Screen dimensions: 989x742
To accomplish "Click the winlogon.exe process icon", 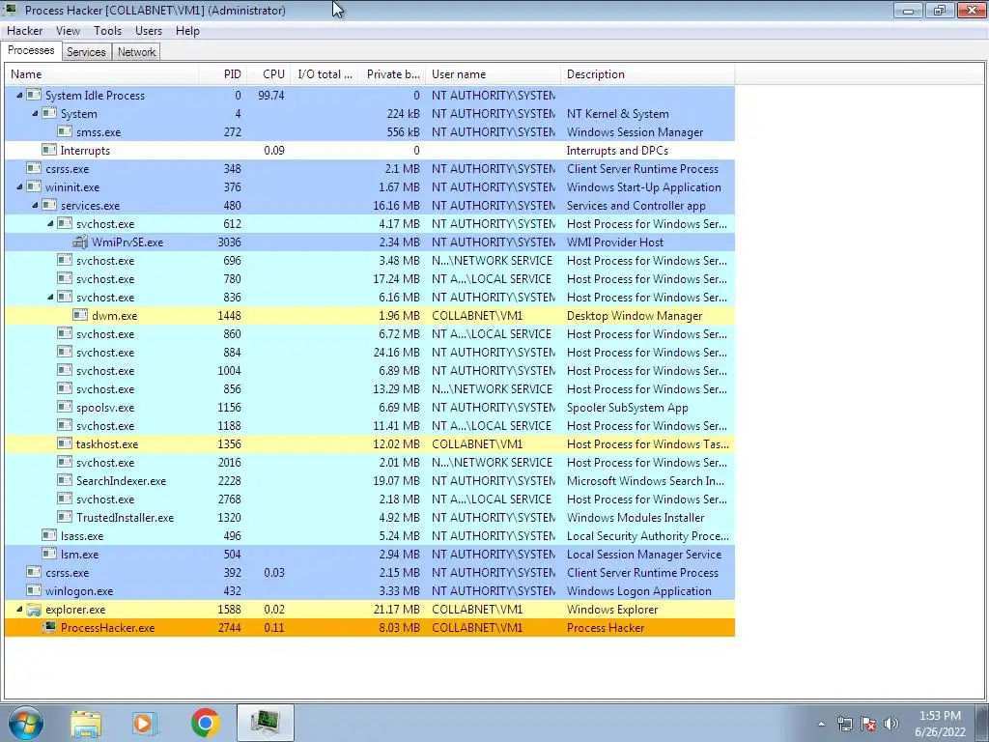I will pos(34,590).
